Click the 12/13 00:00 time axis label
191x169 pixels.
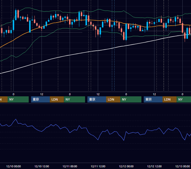point(183,166)
